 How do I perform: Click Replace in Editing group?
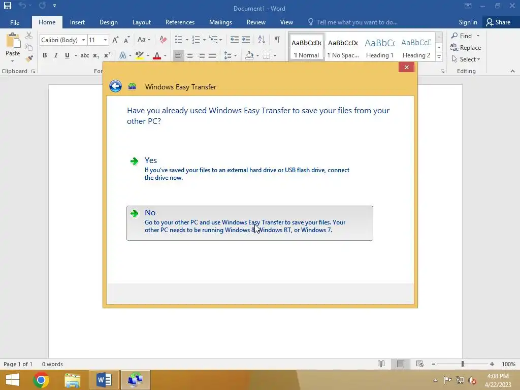pos(466,47)
